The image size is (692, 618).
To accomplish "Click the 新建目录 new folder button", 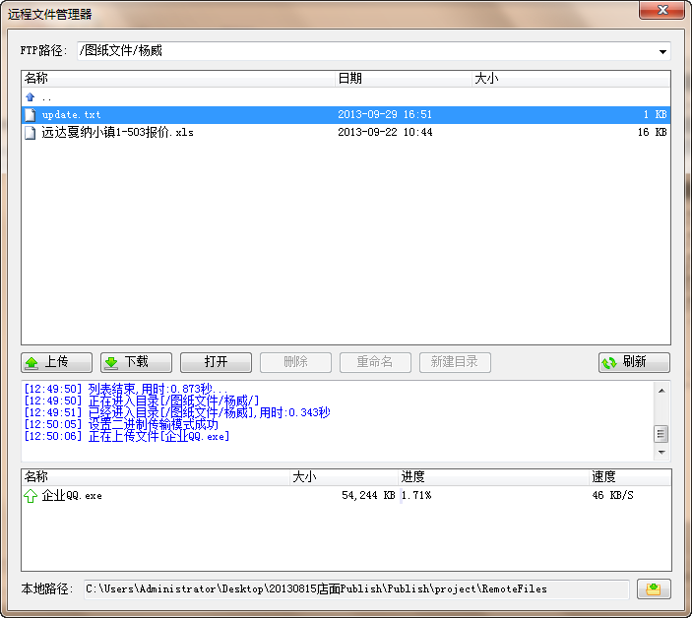I will tap(455, 362).
